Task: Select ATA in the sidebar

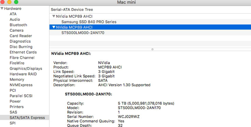Action: (x=13, y=14)
